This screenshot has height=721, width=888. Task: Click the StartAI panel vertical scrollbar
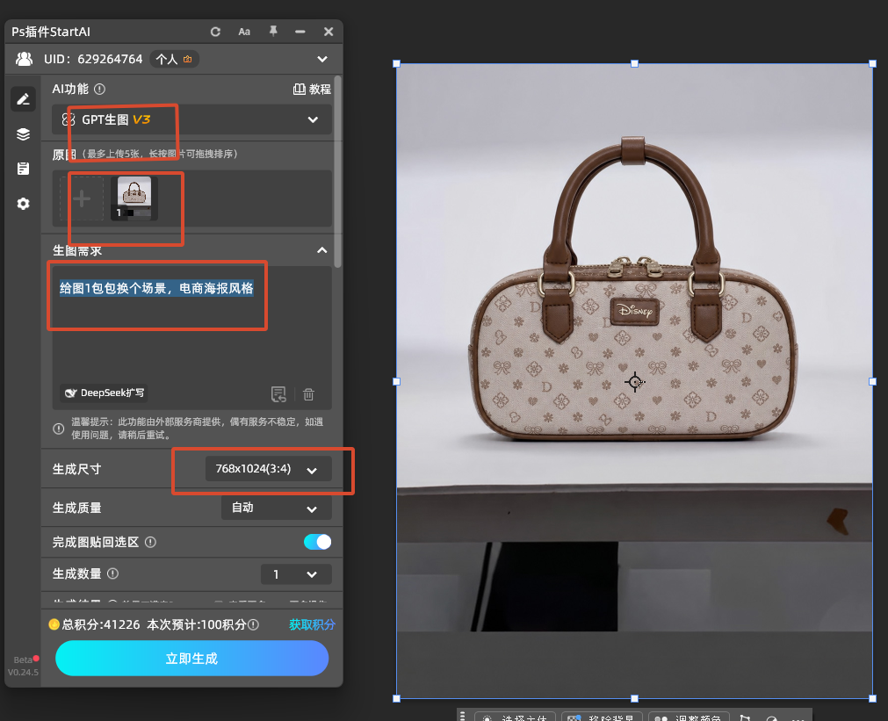tap(338, 171)
